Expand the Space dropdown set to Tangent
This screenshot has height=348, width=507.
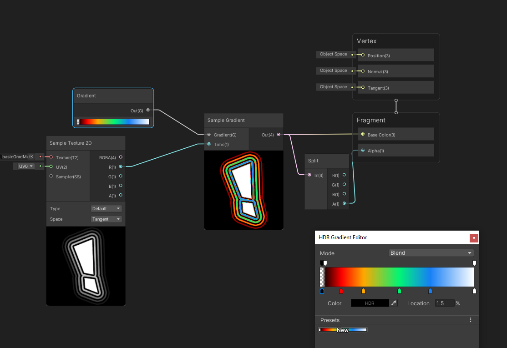[x=106, y=219]
